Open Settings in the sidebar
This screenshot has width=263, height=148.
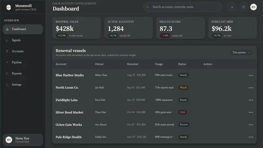coord(23,85)
